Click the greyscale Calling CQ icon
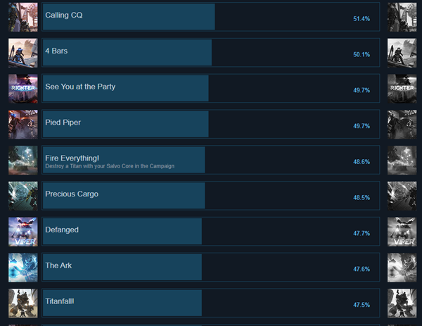Viewport: 422px width, 326px height. pos(402,17)
